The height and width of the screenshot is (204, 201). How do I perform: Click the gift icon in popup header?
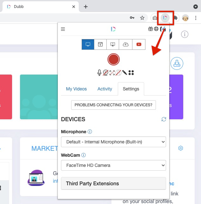[x=151, y=29]
